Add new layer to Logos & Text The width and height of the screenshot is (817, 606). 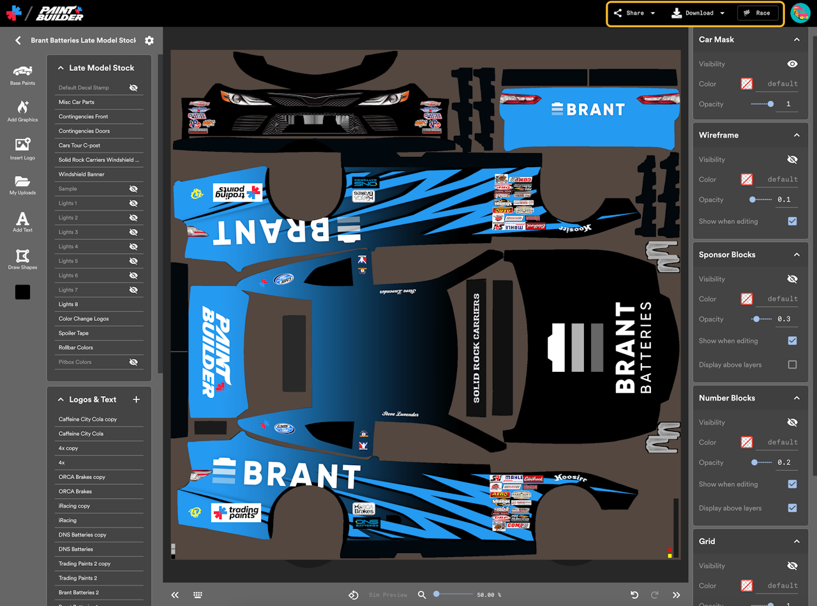(x=136, y=399)
